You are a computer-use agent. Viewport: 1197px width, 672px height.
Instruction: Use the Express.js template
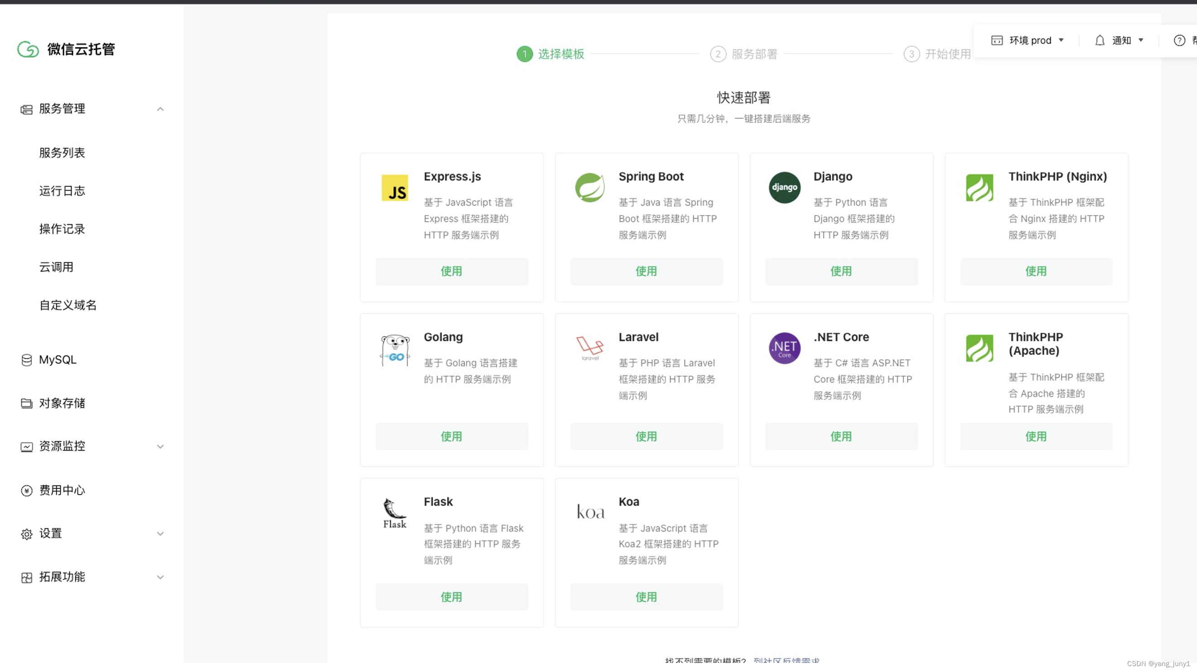tap(451, 271)
